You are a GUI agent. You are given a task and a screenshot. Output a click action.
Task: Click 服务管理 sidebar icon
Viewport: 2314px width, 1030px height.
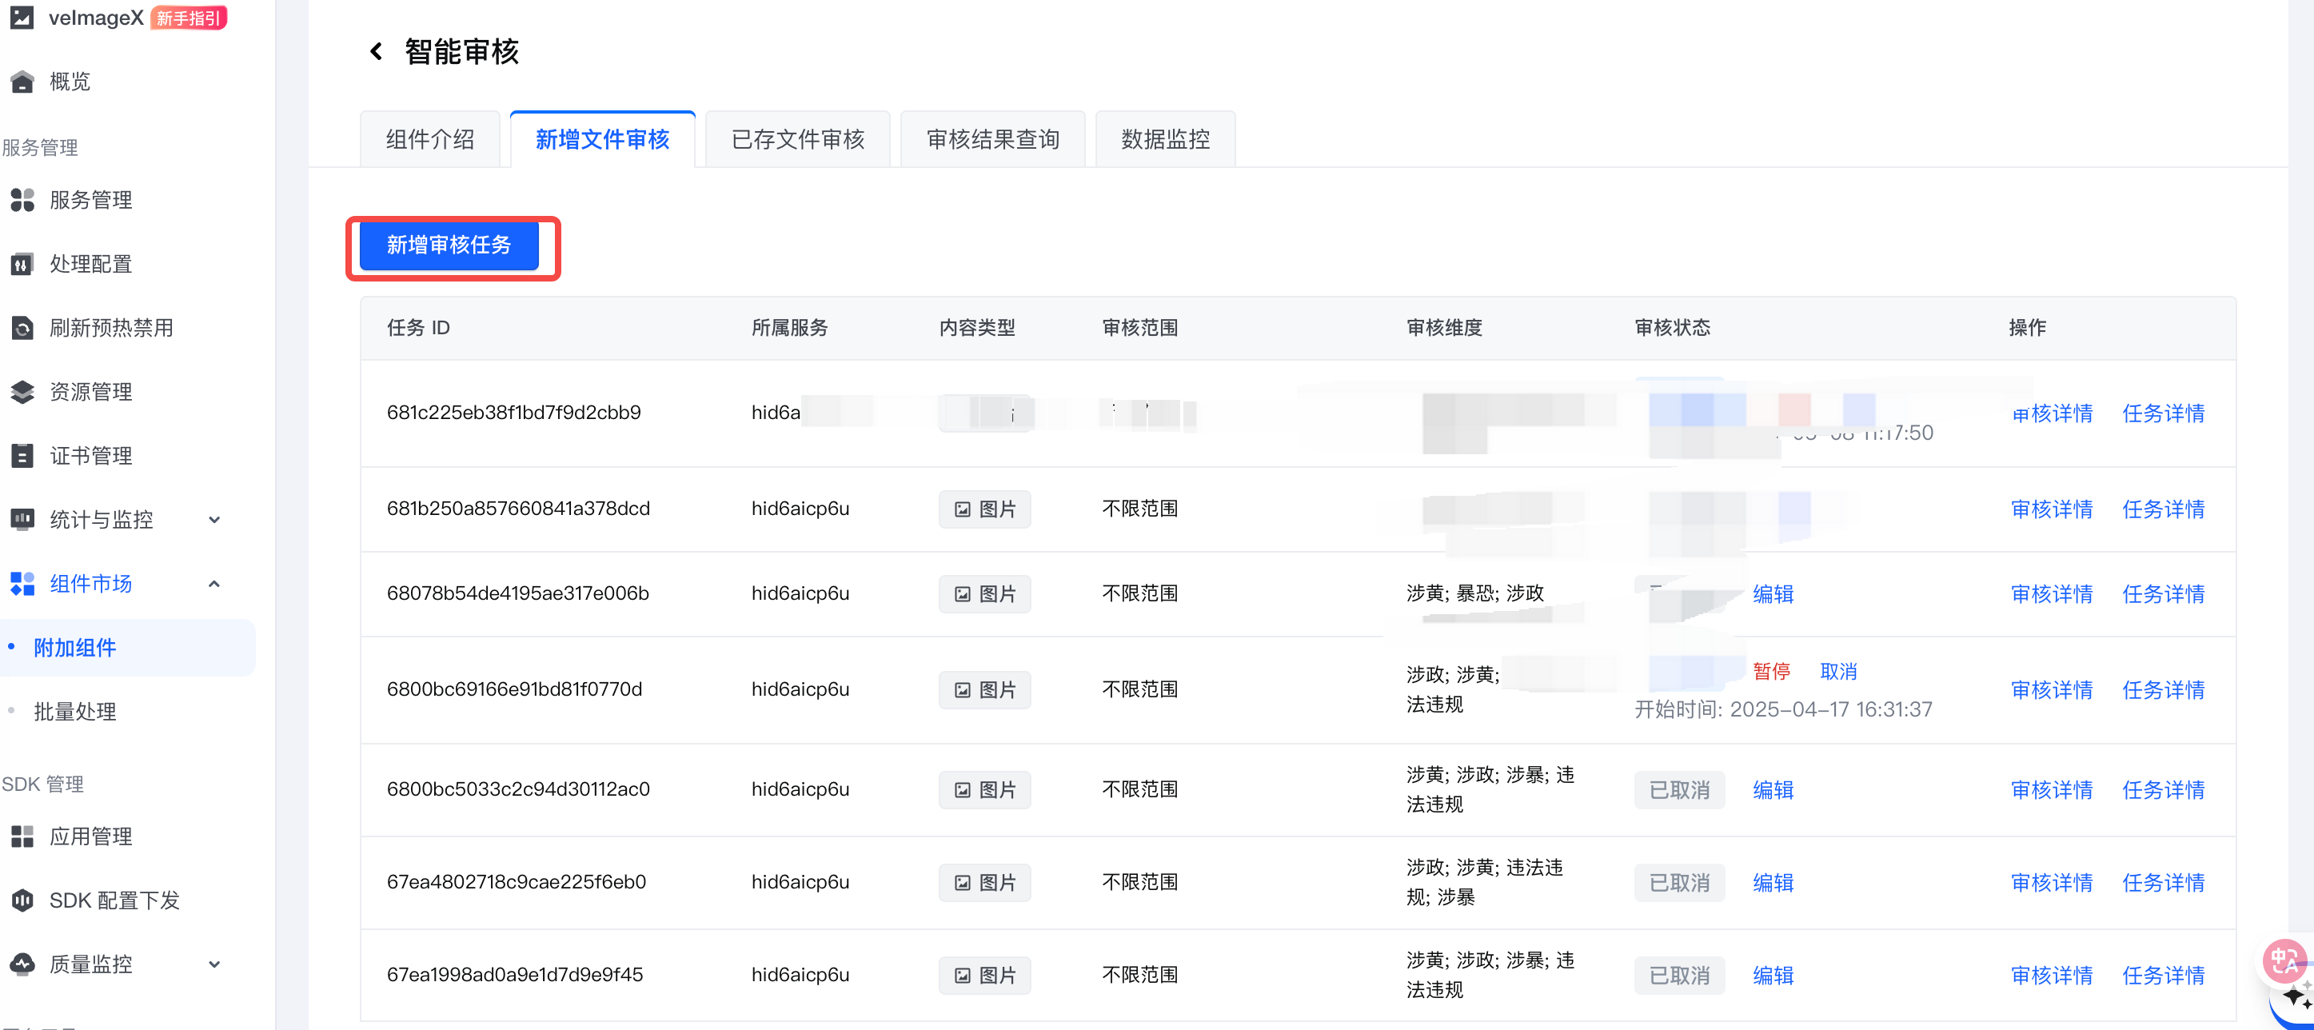point(22,200)
